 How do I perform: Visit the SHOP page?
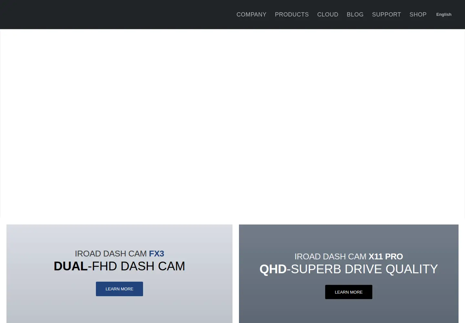(418, 15)
